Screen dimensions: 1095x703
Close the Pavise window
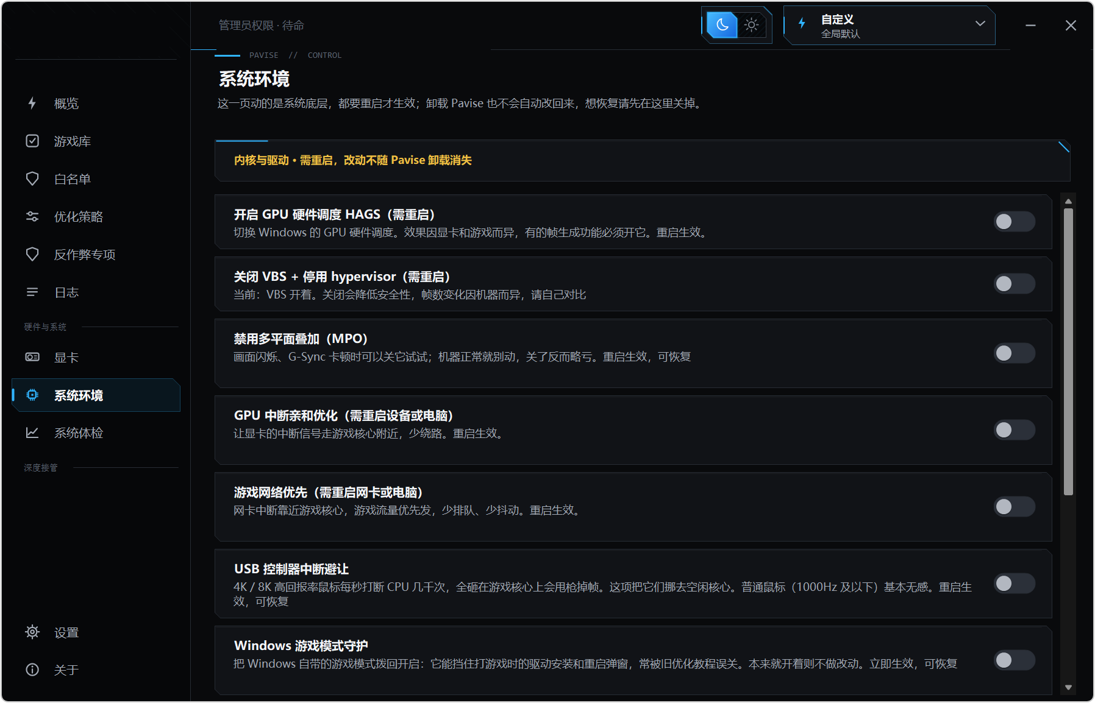pyautogui.click(x=1071, y=26)
